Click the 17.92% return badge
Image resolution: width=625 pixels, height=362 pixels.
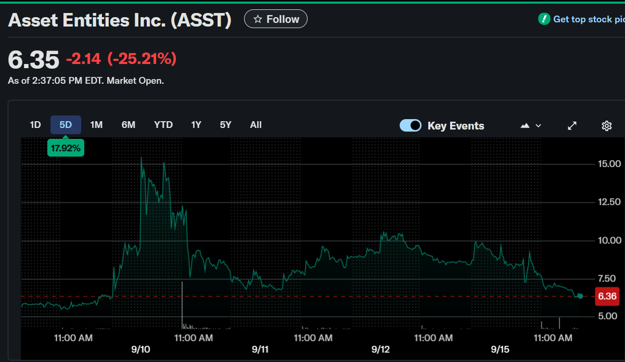click(x=66, y=148)
